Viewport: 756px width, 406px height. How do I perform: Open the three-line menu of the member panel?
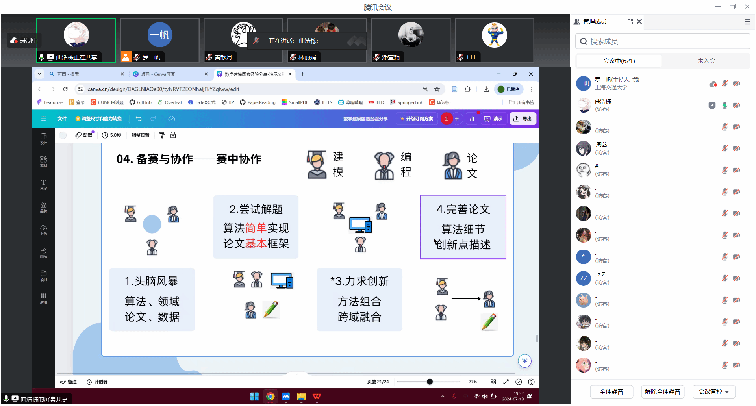click(747, 22)
